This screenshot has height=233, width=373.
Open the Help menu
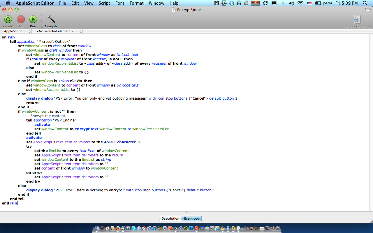point(174,3)
